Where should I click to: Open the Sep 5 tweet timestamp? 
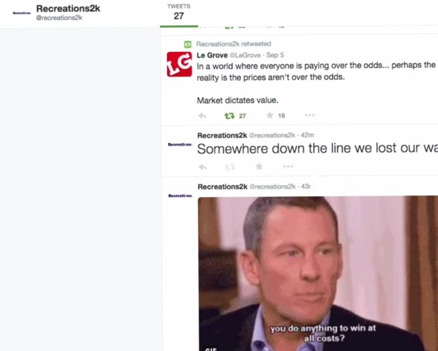(x=275, y=55)
